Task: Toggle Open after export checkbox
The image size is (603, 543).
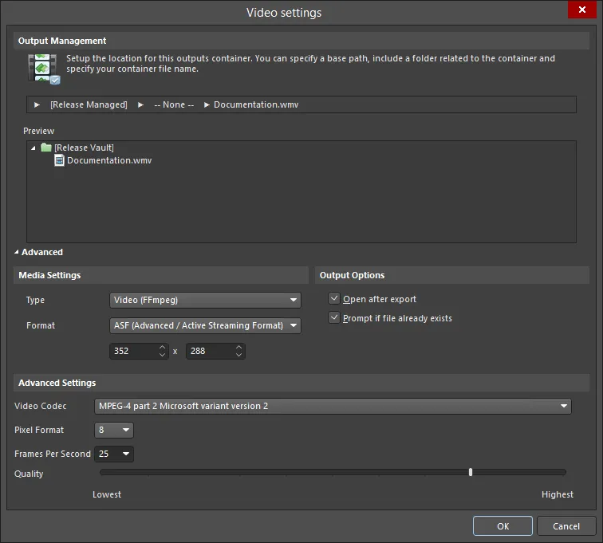Action: (334, 299)
